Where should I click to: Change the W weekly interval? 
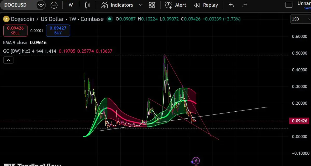[x=71, y=5]
